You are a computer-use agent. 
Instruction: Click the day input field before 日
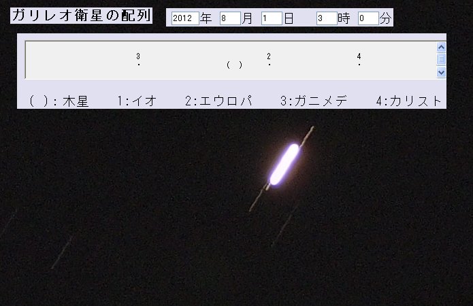[272, 18]
